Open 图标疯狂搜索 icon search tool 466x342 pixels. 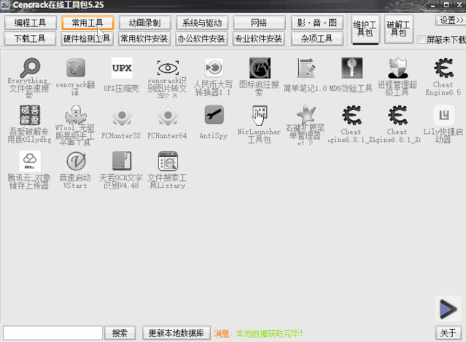tap(260, 68)
